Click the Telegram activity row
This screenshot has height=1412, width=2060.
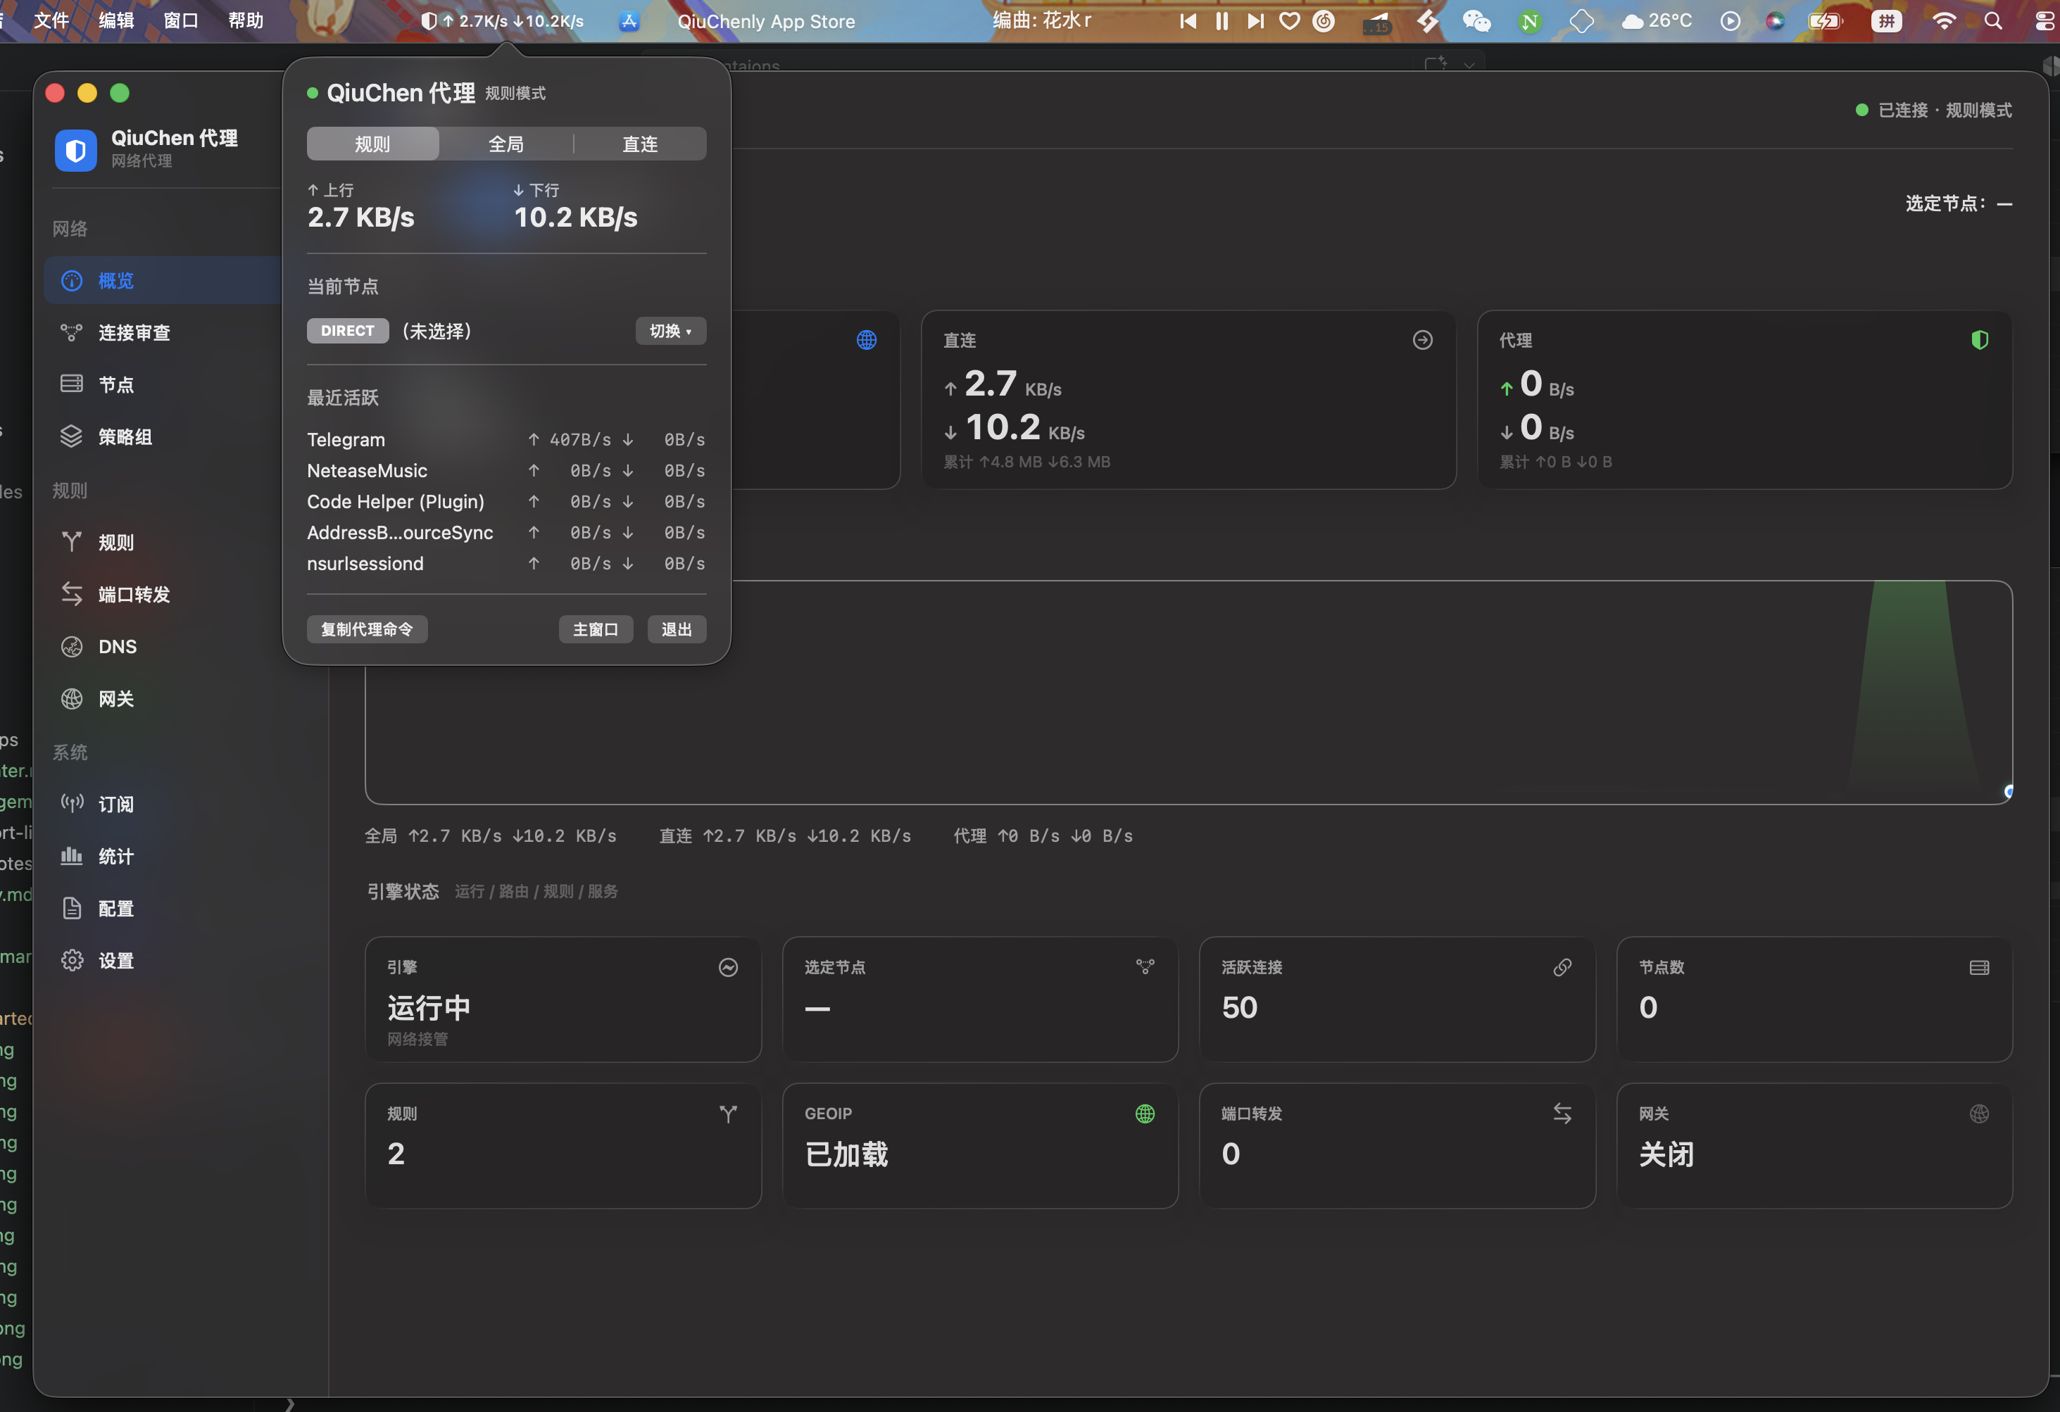point(506,440)
